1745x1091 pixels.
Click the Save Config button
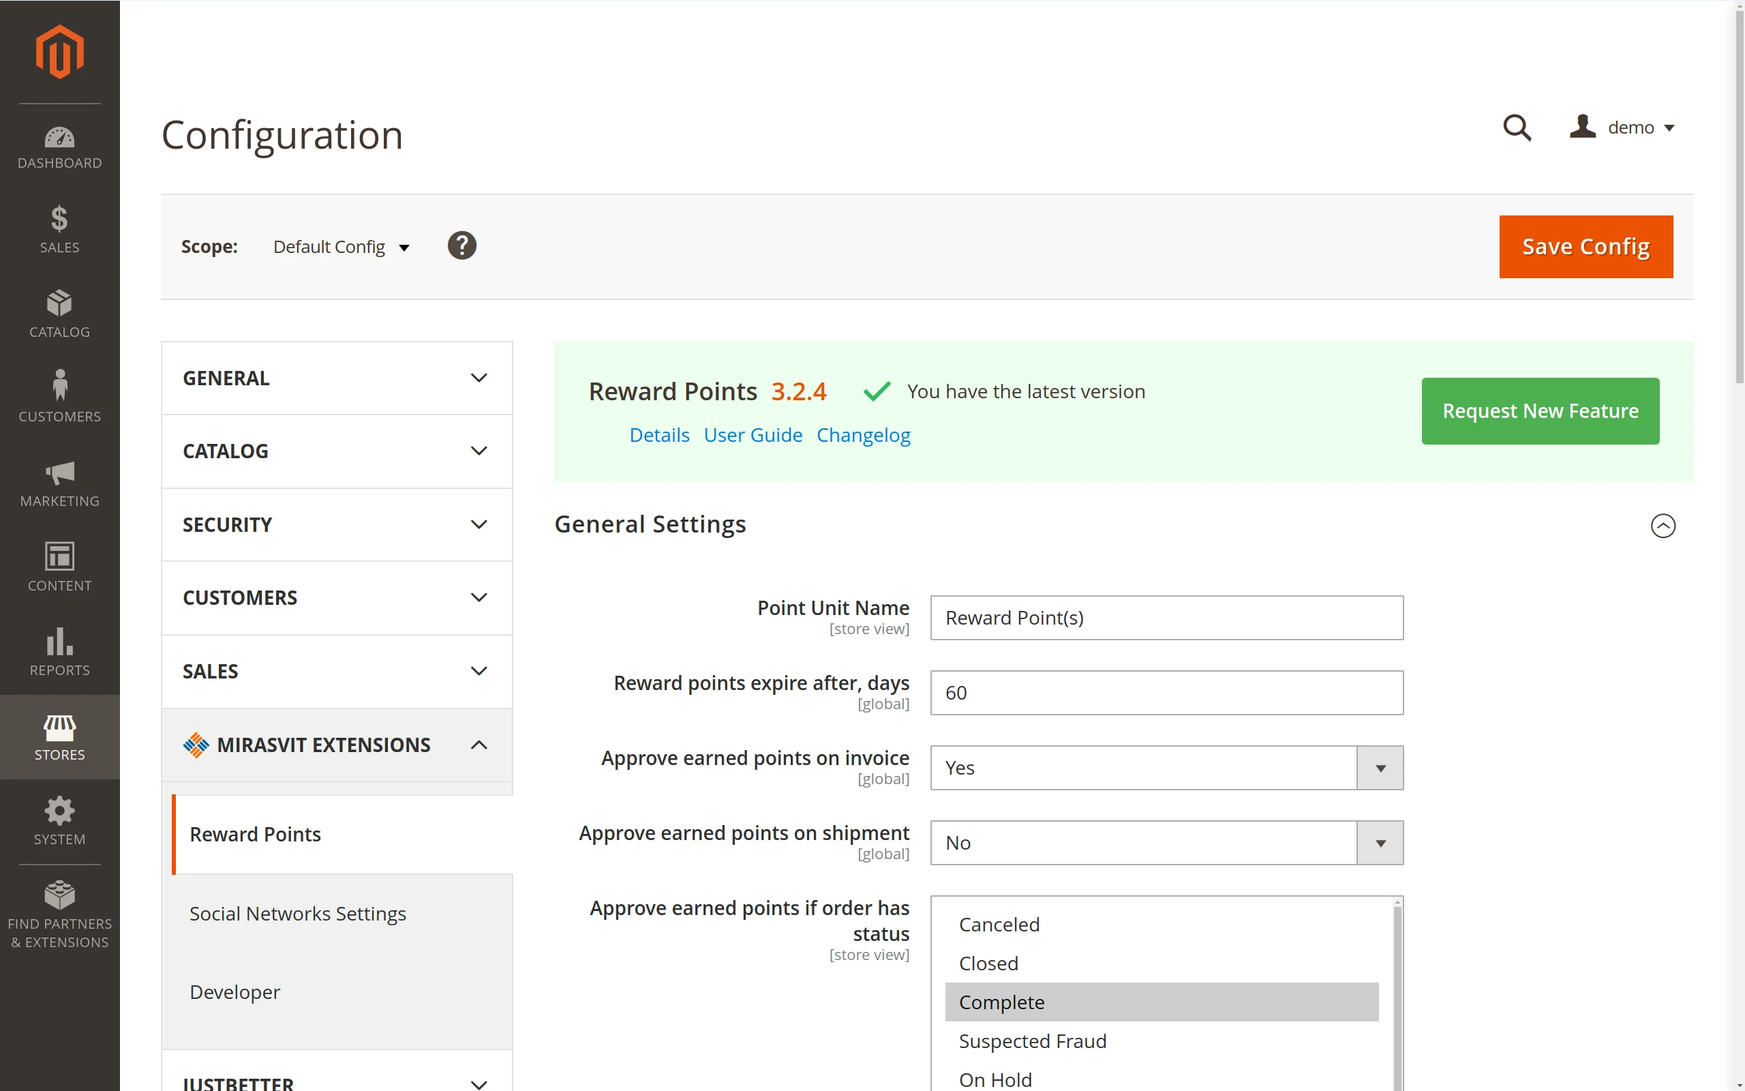pos(1585,246)
